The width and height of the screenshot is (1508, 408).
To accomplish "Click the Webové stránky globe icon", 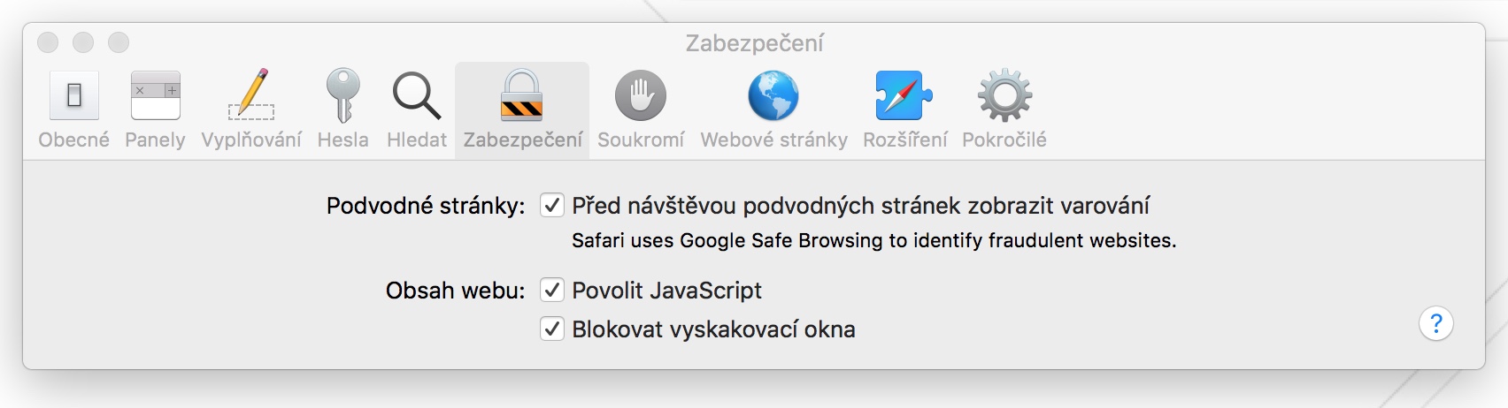I will tap(773, 95).
